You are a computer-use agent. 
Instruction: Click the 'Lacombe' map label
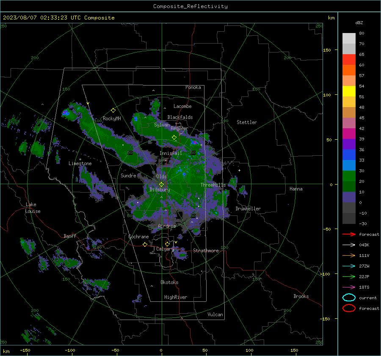click(182, 106)
